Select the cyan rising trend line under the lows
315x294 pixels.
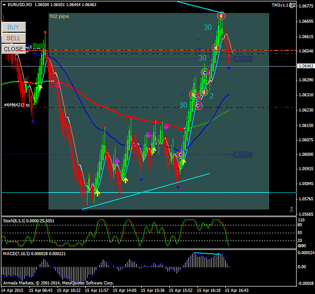click(x=146, y=192)
